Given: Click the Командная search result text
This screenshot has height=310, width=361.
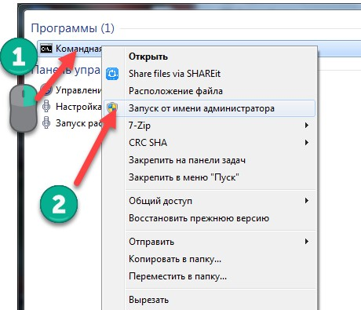Looking at the screenshot, I should [x=78, y=49].
